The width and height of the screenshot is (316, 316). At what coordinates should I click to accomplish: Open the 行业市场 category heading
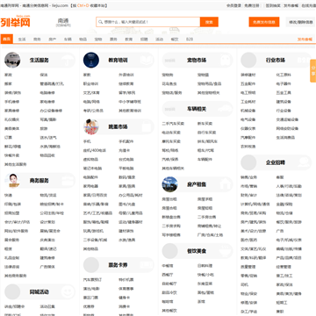pos(276,61)
